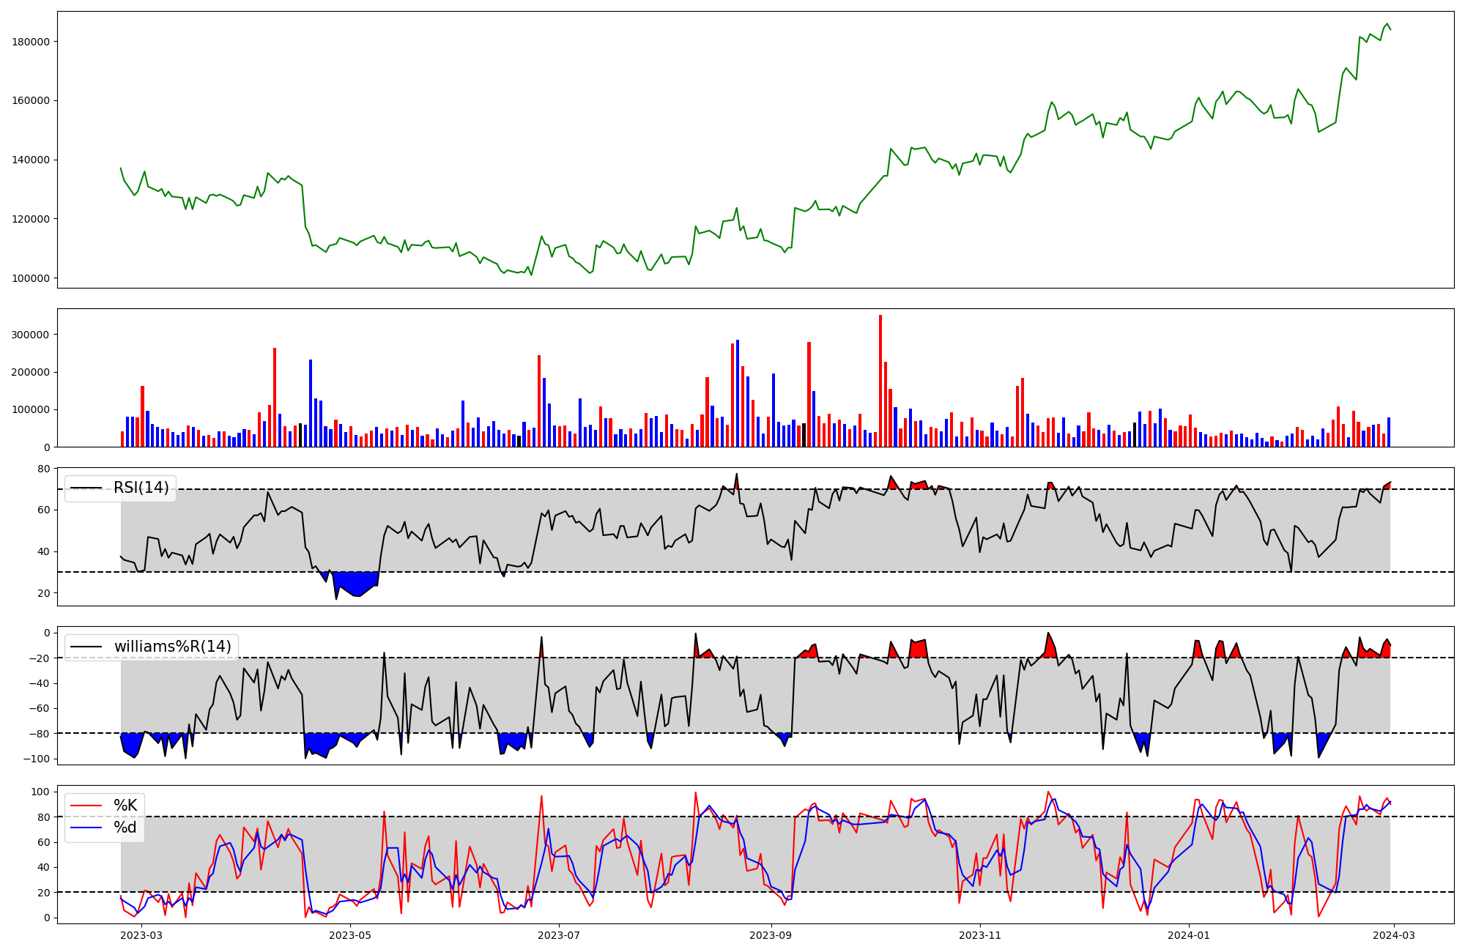Click the peak of the green price line

coord(1387,24)
